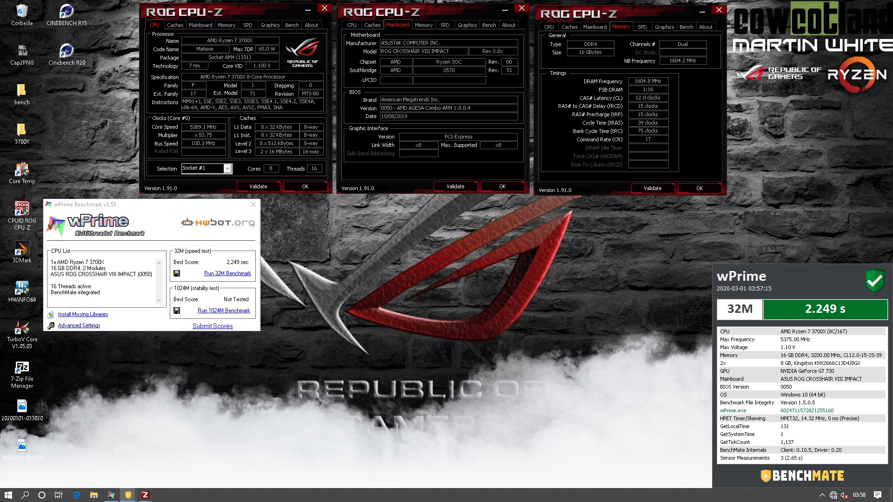Click the Advanced Settings wrench icon
The height and width of the screenshot is (502, 893).
51,325
